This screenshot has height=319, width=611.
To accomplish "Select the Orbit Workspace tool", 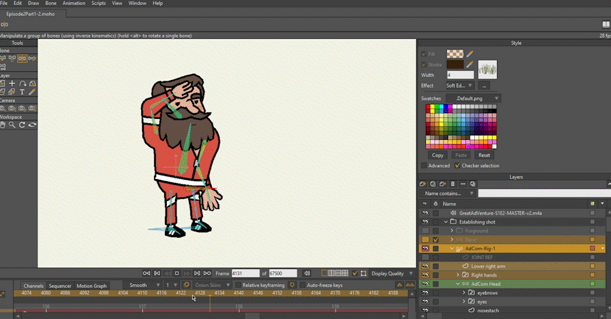I will 32,125.
